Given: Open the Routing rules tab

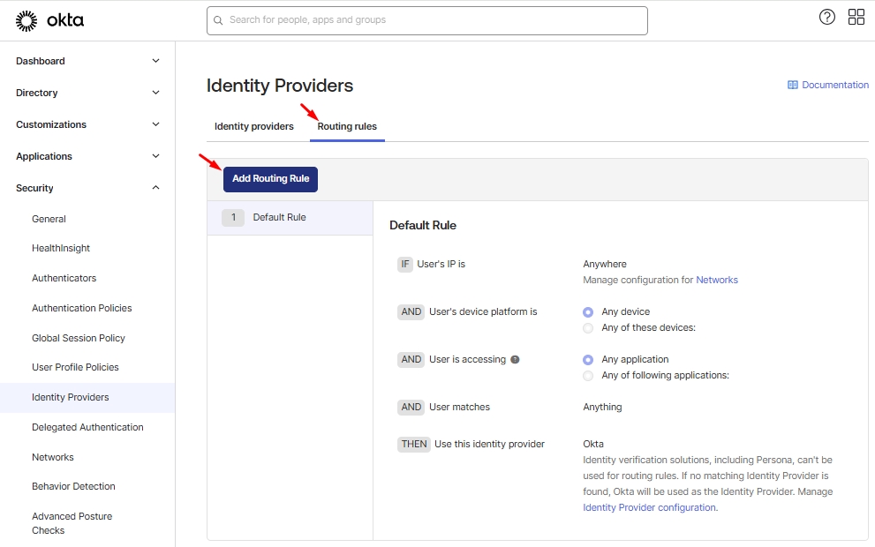Looking at the screenshot, I should (347, 126).
